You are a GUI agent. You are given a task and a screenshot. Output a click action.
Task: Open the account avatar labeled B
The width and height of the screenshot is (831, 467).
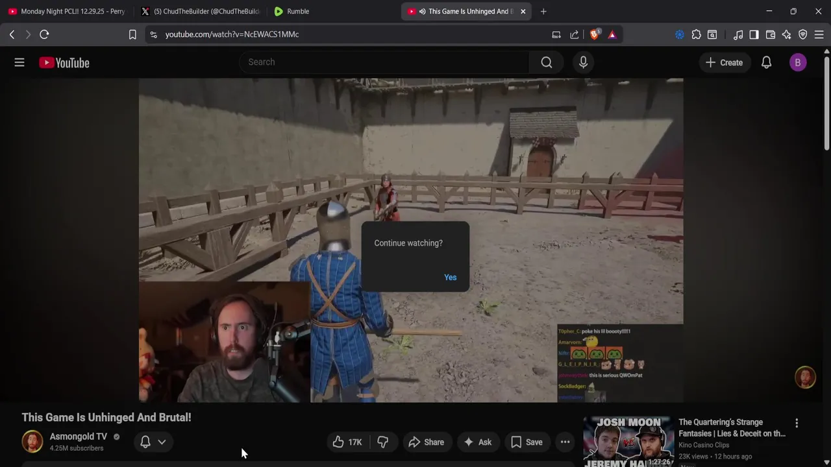(x=798, y=62)
